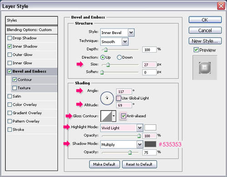Uncheck the Contour checkbox
The height and width of the screenshot is (177, 227).
15,79
